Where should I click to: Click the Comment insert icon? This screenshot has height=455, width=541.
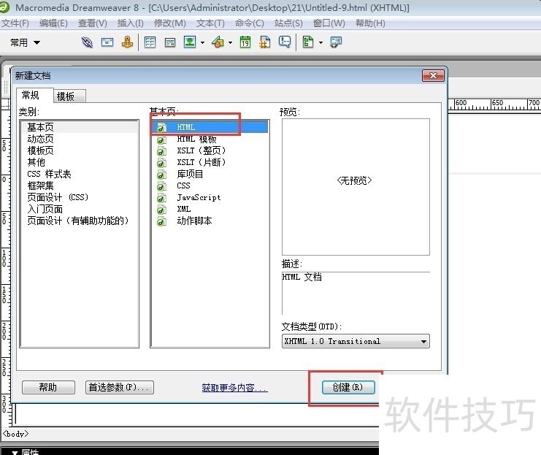tap(285, 42)
